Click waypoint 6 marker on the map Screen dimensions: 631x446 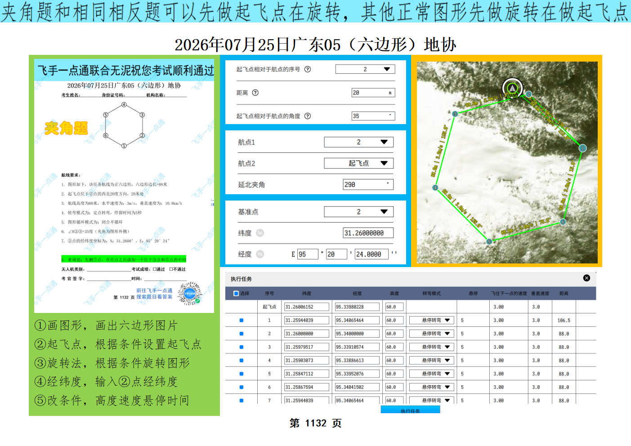(563, 222)
